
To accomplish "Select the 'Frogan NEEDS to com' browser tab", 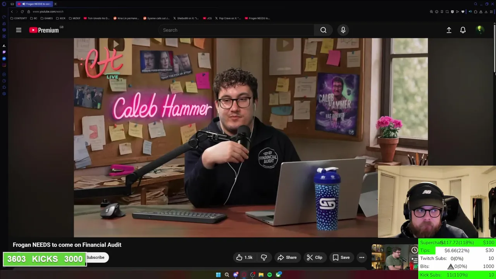I will pos(34,4).
